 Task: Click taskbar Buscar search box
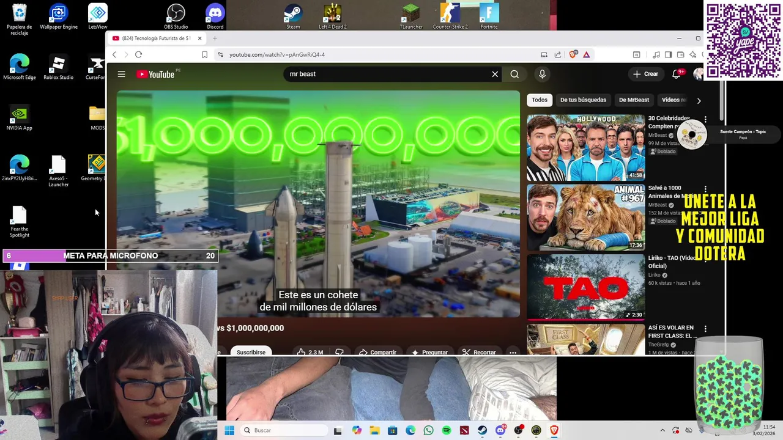283,430
